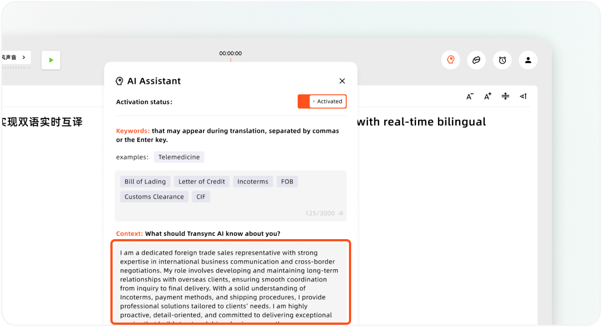The height and width of the screenshot is (327, 602).
Task: Click into the Context description text area
Action: coord(231,283)
